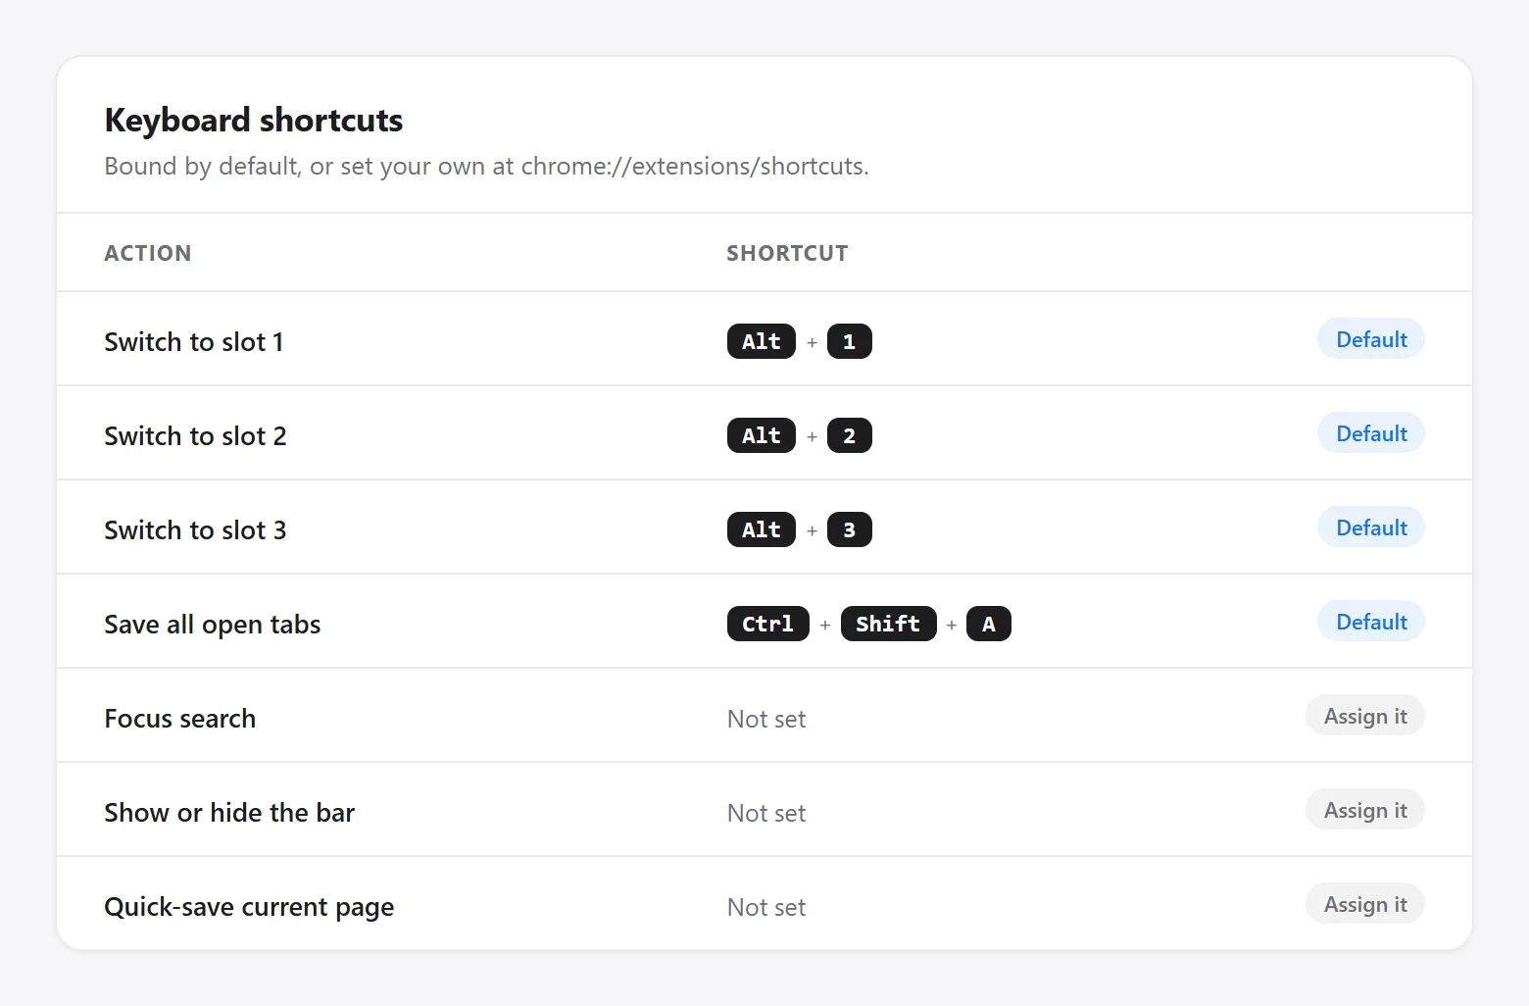Viewport: 1529px width, 1006px height.
Task: Click 'Not set' in Quick-save current page row
Action: point(766,907)
